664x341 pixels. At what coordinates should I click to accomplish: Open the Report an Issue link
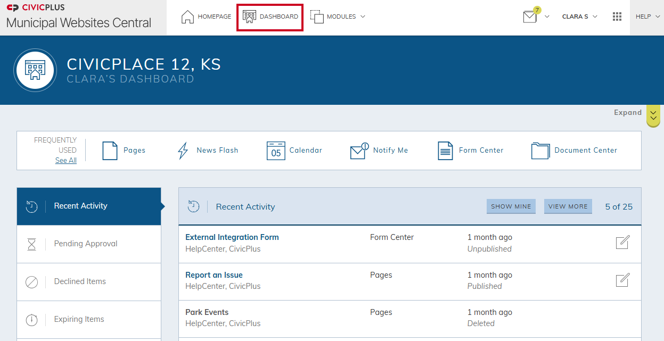214,275
